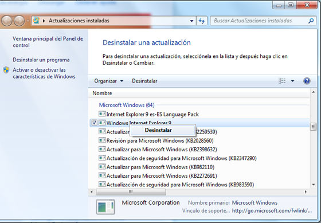The width and height of the screenshot is (321, 223).
Task: Click the icon of KB982110 entry
Action: click(x=102, y=167)
